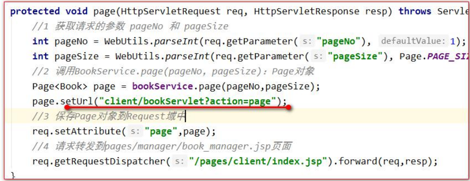Click the throws keyword
This screenshot has width=470, height=181.
click(415, 12)
